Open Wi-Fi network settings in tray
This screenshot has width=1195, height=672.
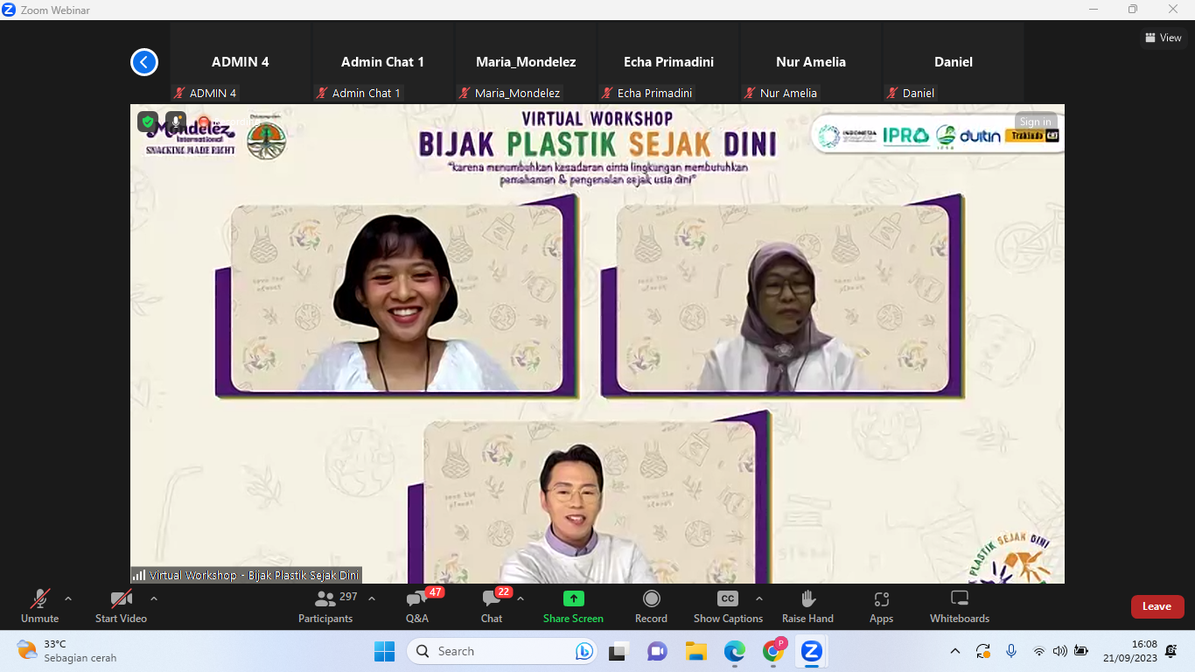1039,651
